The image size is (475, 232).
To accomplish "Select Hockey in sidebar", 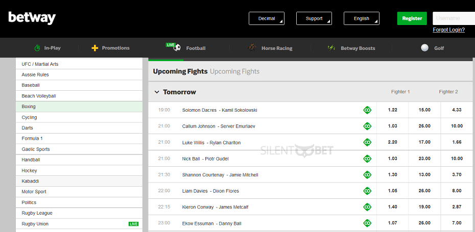I will [x=79, y=171].
